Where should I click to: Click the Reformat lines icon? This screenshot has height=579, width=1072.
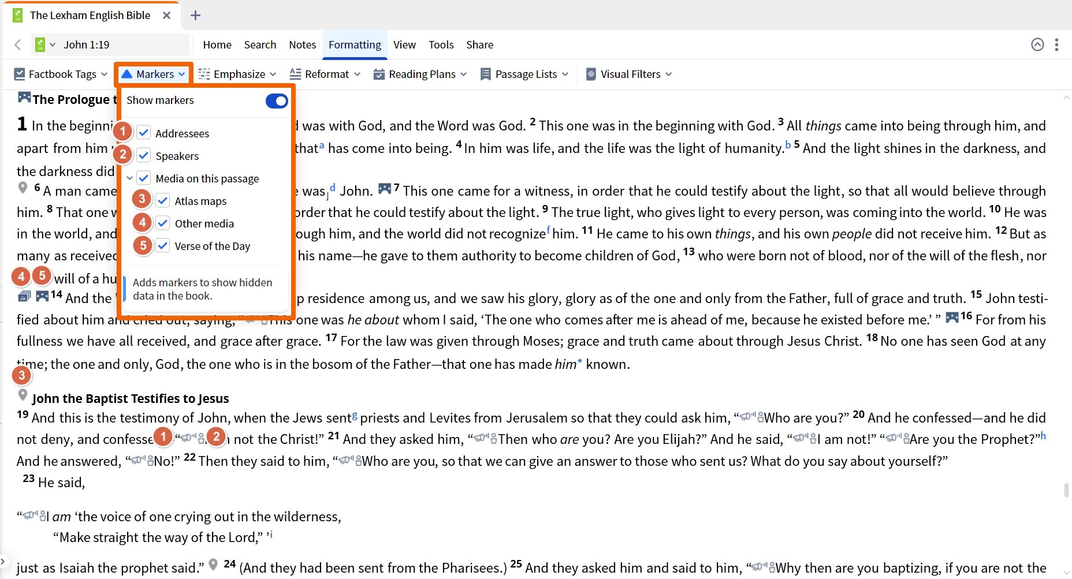pos(295,74)
